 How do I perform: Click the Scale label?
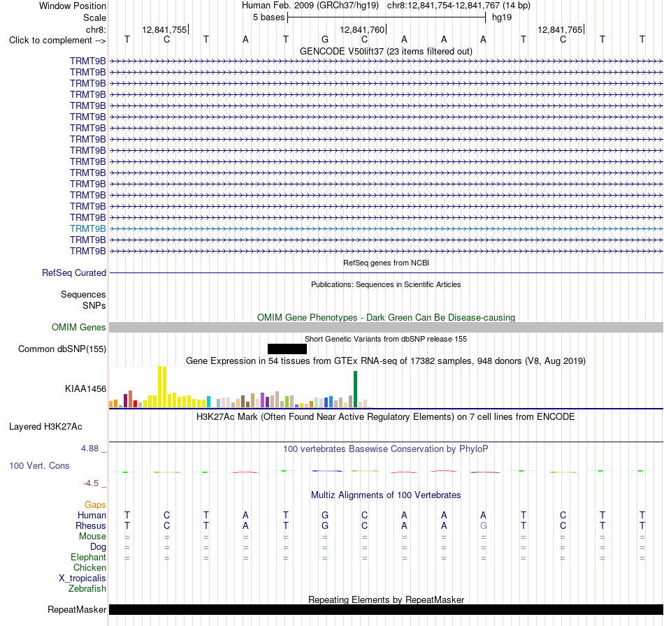pyautogui.click(x=95, y=17)
